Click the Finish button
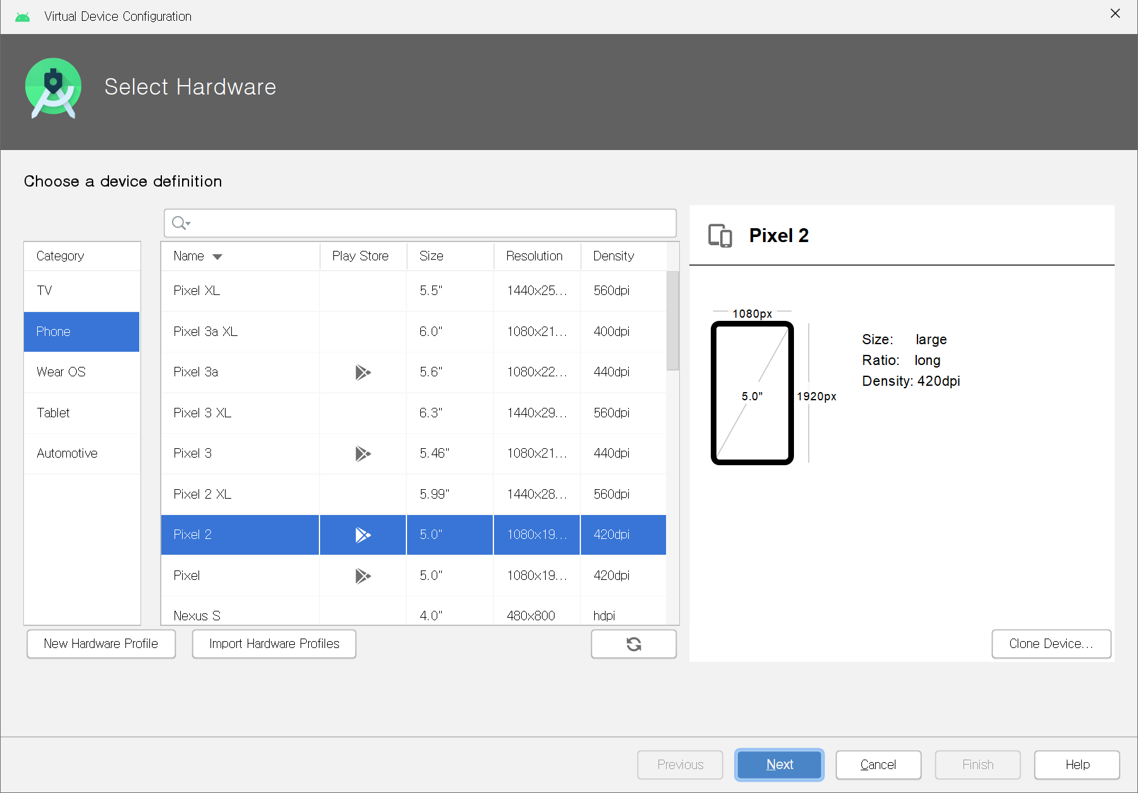 pos(977,765)
